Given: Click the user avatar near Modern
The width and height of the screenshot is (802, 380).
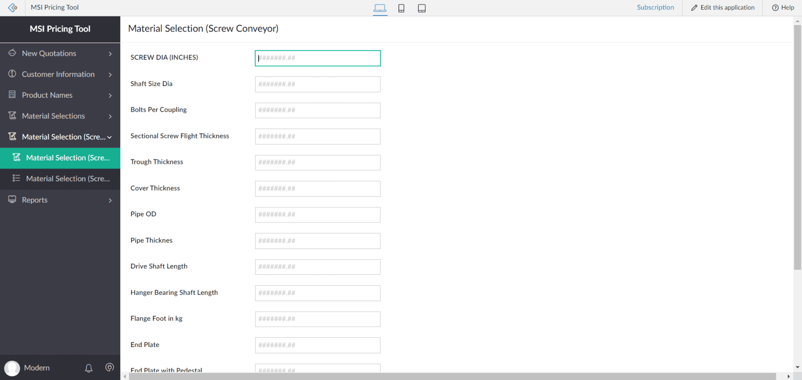Looking at the screenshot, I should [12, 368].
